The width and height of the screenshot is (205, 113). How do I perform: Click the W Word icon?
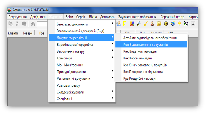click(193, 24)
